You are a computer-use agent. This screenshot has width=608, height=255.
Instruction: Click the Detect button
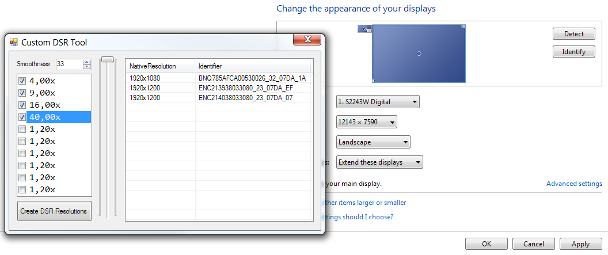573,34
